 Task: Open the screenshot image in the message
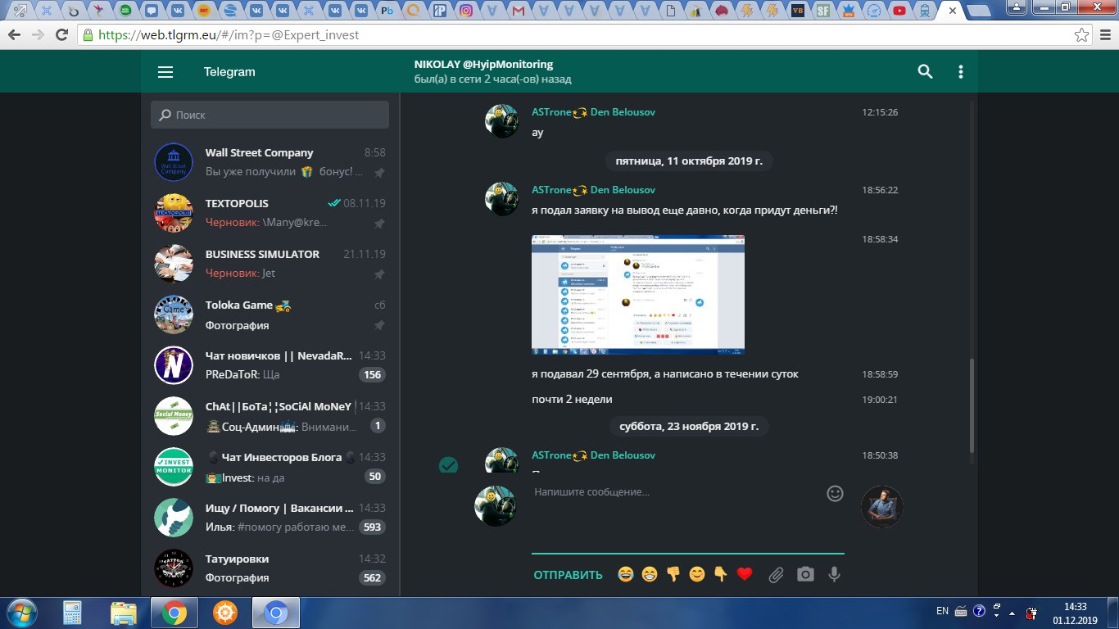pos(638,295)
